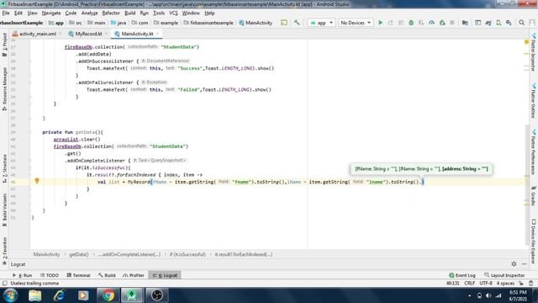Click the Debug app bug icon
The image size is (538, 303).
coord(411,23)
